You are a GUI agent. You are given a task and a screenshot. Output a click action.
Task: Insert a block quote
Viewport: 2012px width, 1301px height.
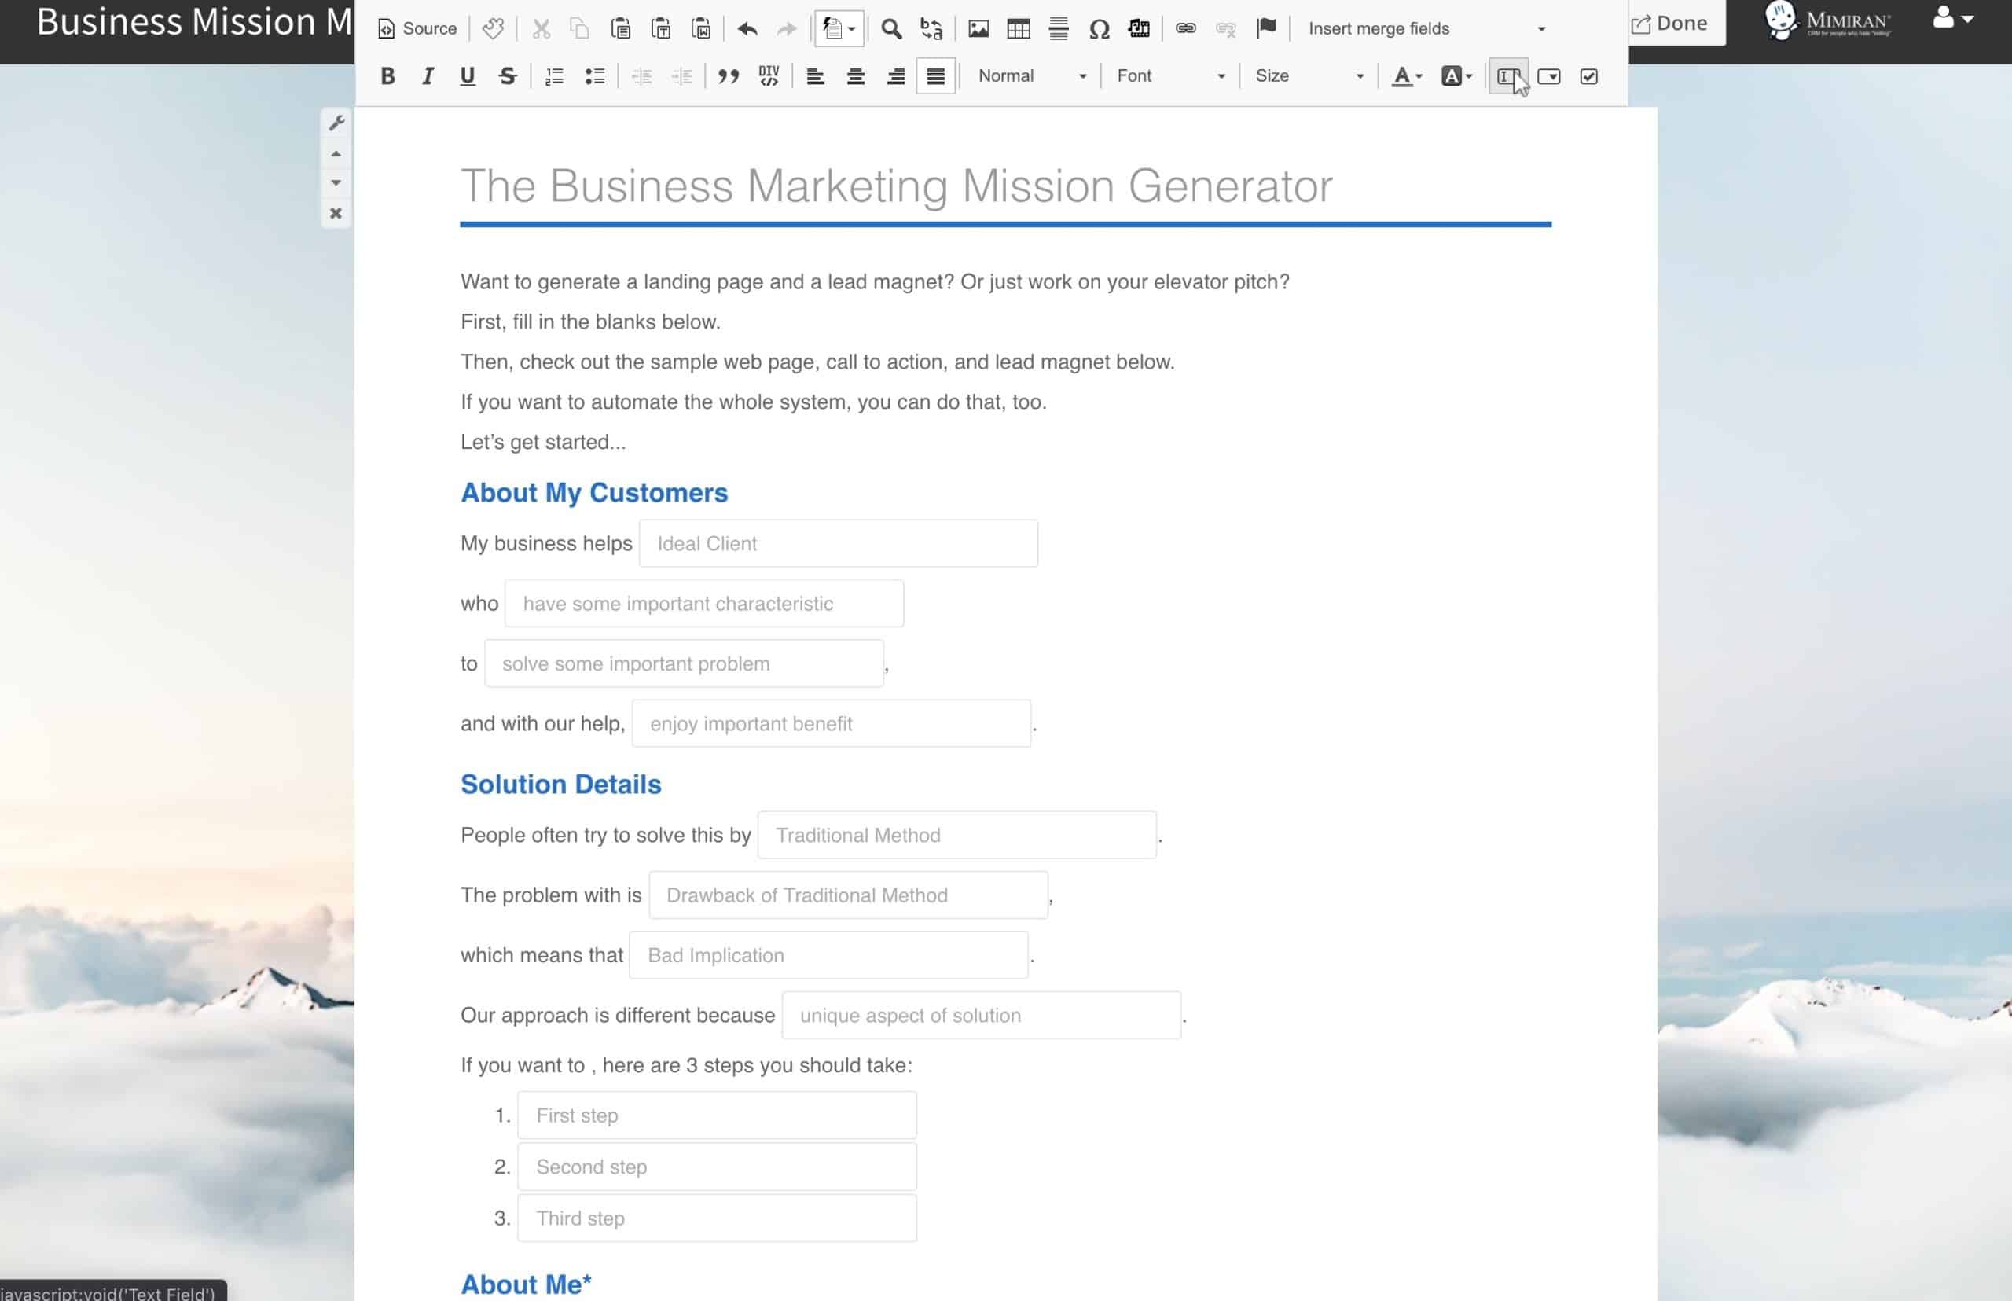pyautogui.click(x=728, y=76)
